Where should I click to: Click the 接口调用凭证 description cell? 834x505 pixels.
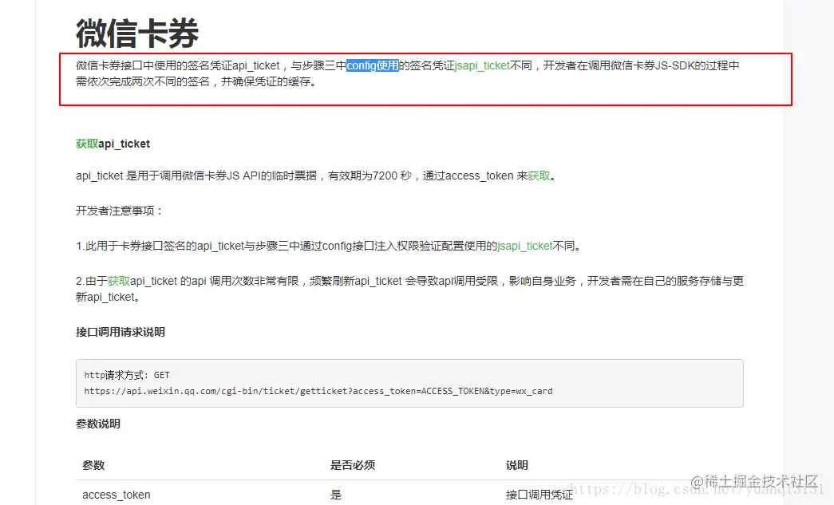(x=540, y=495)
